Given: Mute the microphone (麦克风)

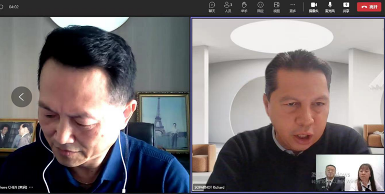Looking at the screenshot, I should click(330, 7).
